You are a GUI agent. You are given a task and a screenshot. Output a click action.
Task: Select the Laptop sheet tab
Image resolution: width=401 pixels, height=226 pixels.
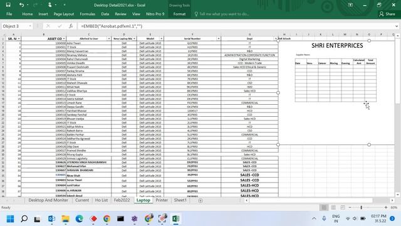[x=143, y=200]
